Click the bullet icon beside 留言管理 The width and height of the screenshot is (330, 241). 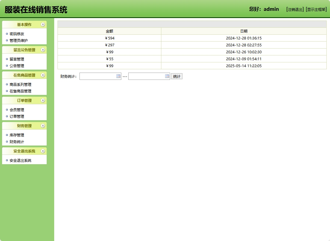[x=6, y=59]
